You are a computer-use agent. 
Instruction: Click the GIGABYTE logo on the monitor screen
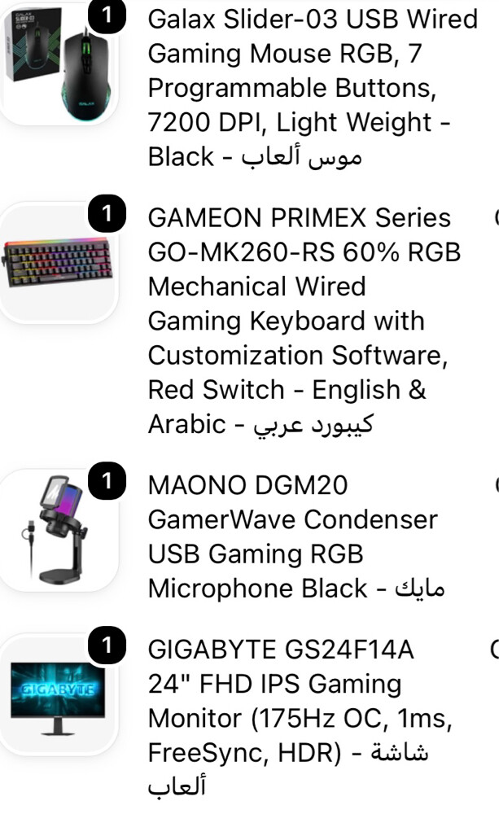tap(58, 689)
